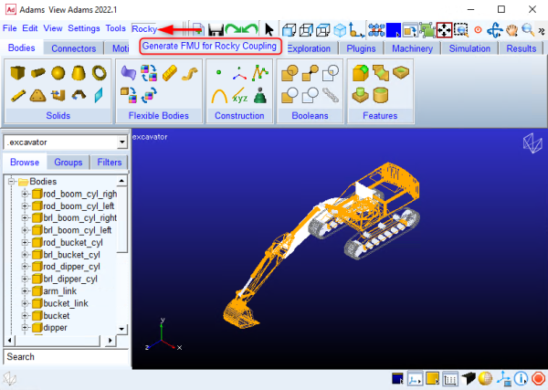Create a frustum solid
Image resolution: width=548 pixels, height=390 pixels.
pos(79,73)
